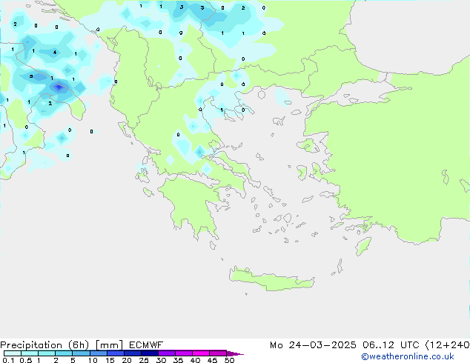Image resolution: width=470 pixels, height=363 pixels.
Task: Click the 'ECMWF' model label
Action: coord(146,345)
